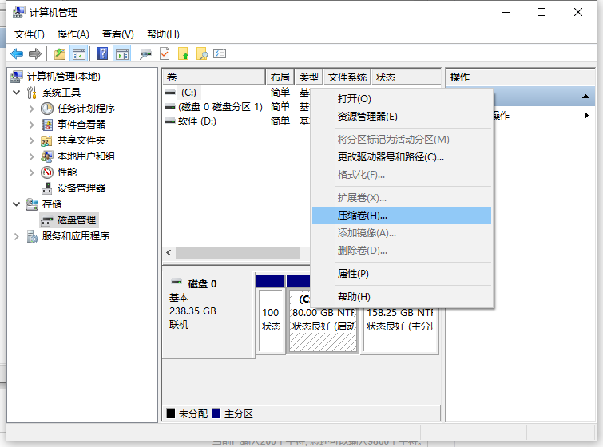Select the 设备管理器 icon in tree
This screenshot has height=447, width=603.
coord(48,188)
